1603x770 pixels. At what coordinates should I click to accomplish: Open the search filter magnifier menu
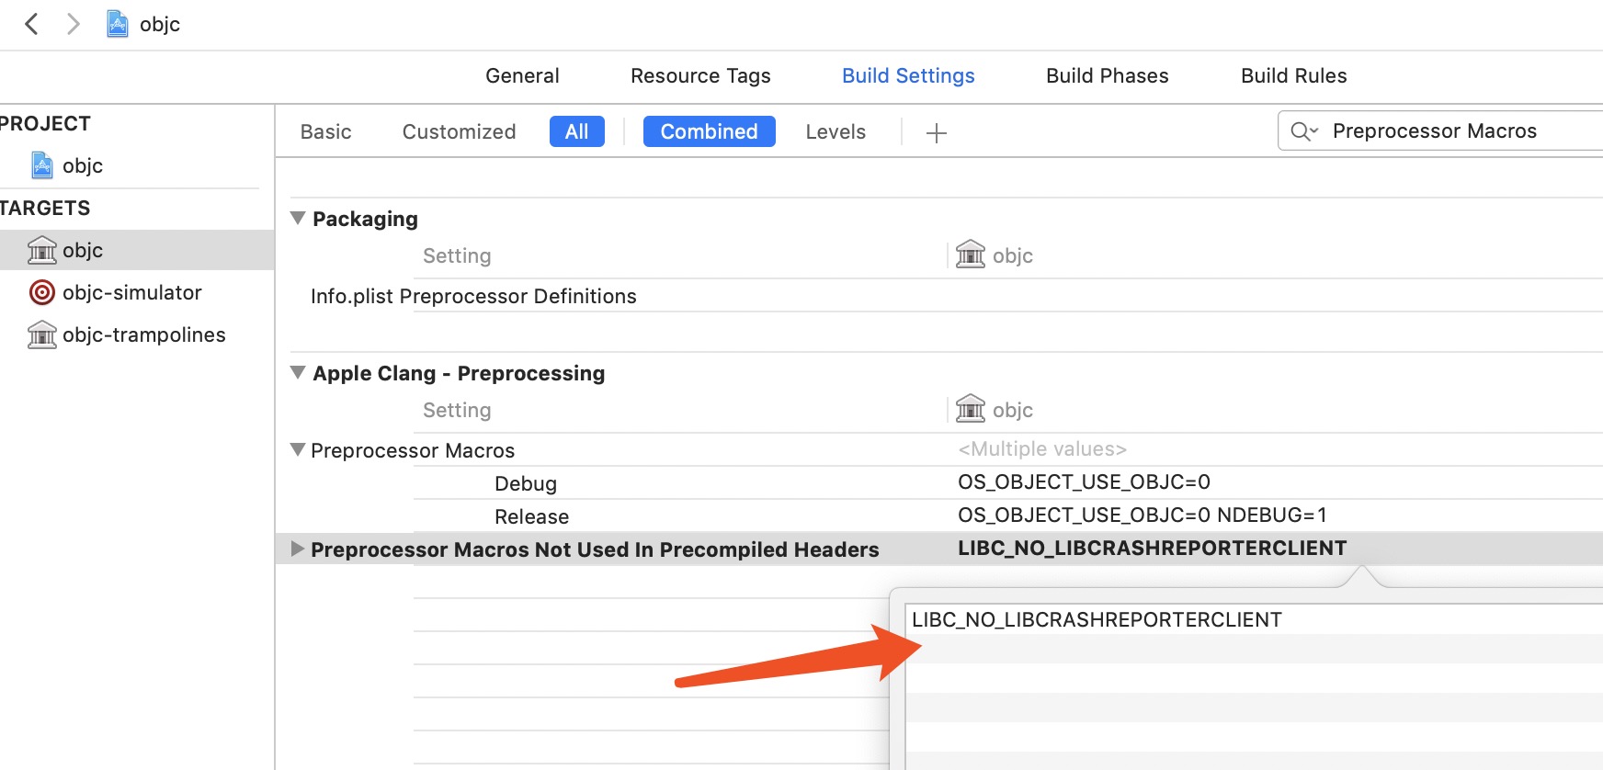click(x=1303, y=131)
